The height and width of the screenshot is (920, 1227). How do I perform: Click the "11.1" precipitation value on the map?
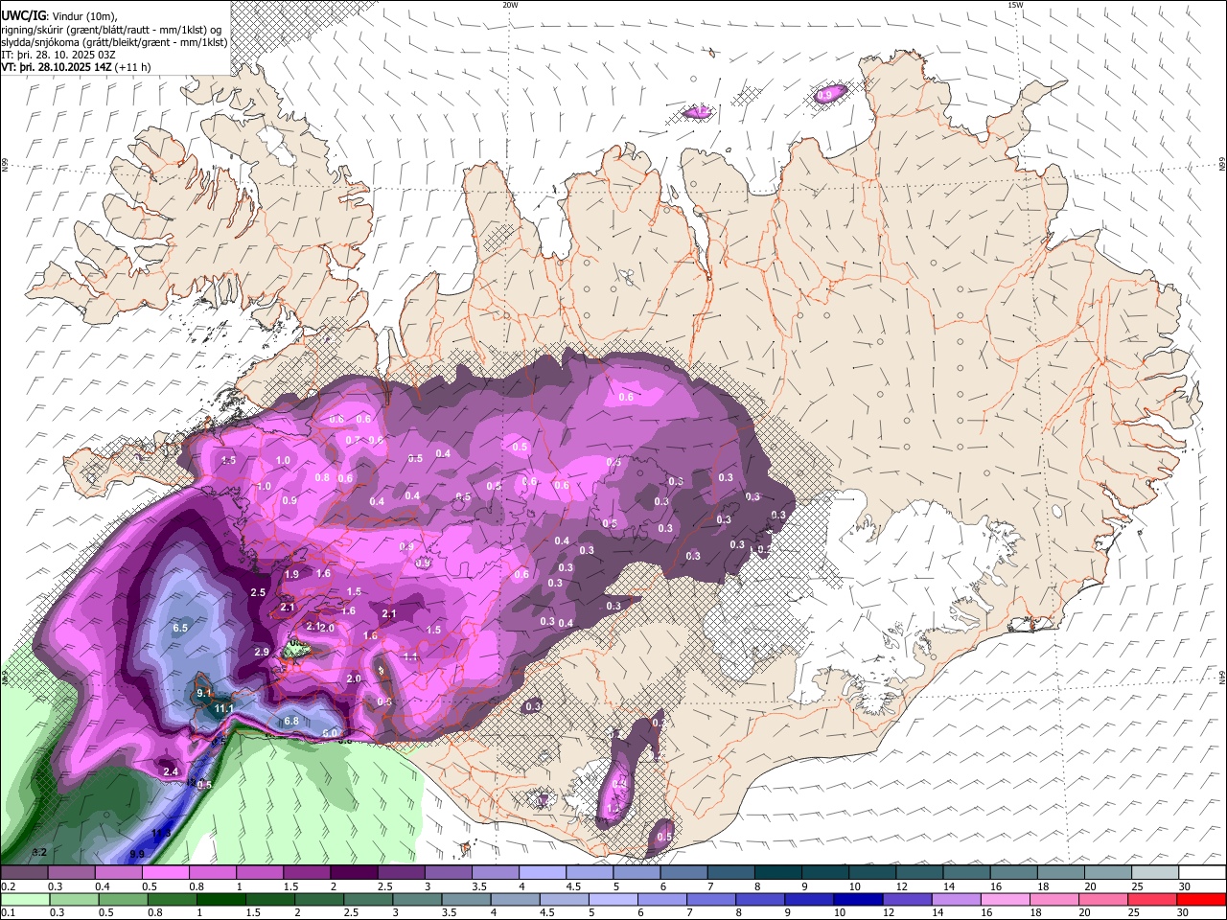[x=224, y=708]
